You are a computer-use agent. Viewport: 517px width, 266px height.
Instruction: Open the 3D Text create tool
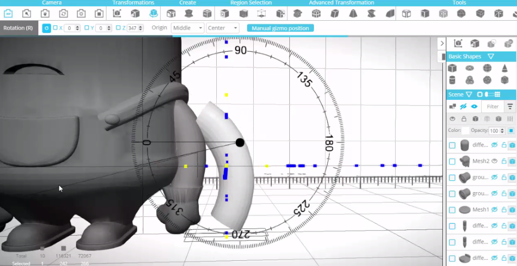pos(171,14)
